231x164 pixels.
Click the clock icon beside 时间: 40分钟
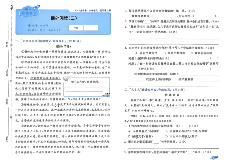(x=29, y=25)
